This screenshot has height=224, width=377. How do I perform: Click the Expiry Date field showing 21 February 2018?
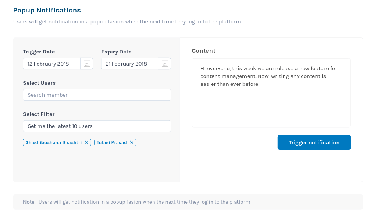point(130,64)
